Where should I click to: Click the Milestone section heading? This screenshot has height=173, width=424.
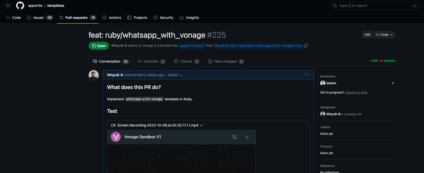[327, 166]
